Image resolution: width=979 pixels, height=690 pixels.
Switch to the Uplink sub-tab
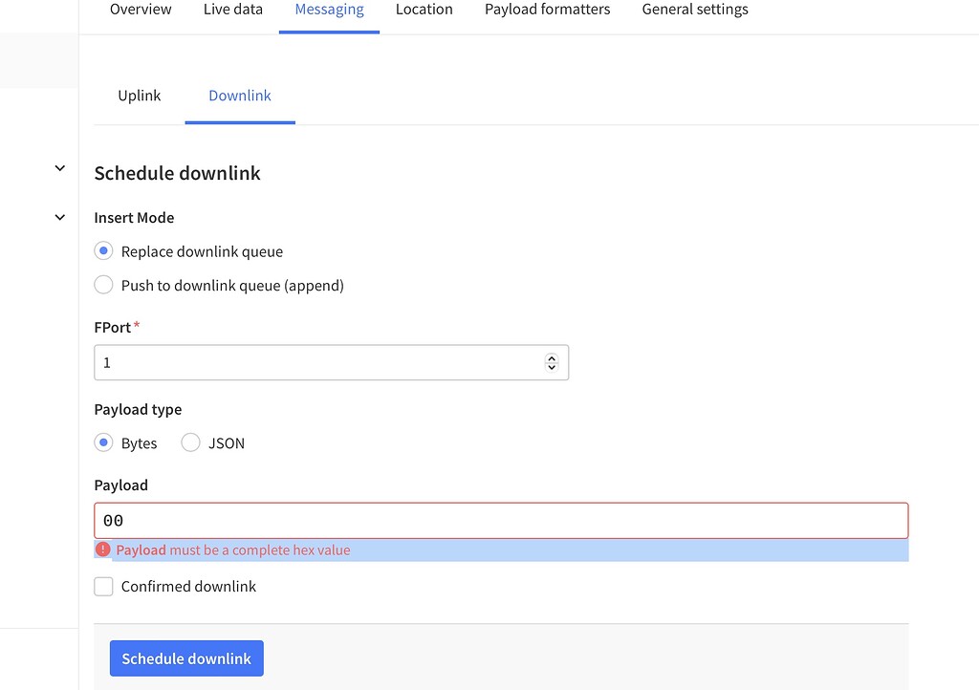(140, 96)
